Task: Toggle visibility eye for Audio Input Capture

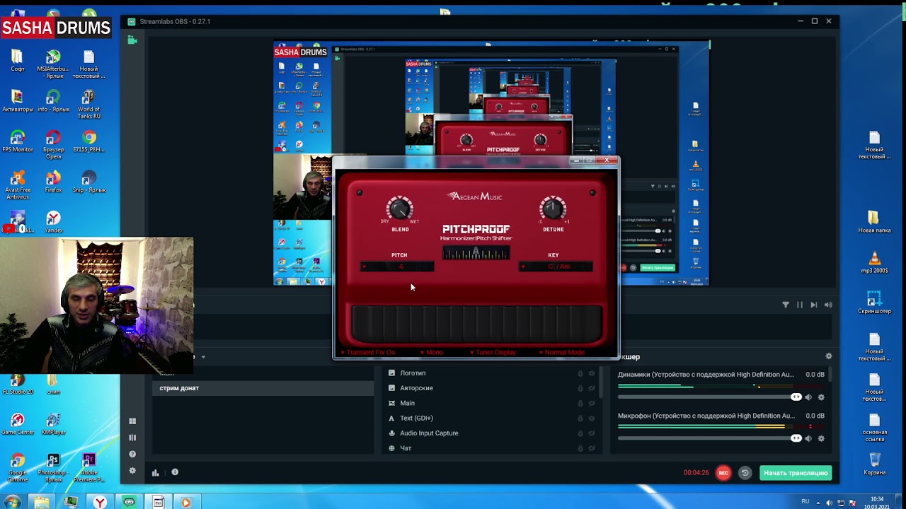Action: click(x=592, y=433)
